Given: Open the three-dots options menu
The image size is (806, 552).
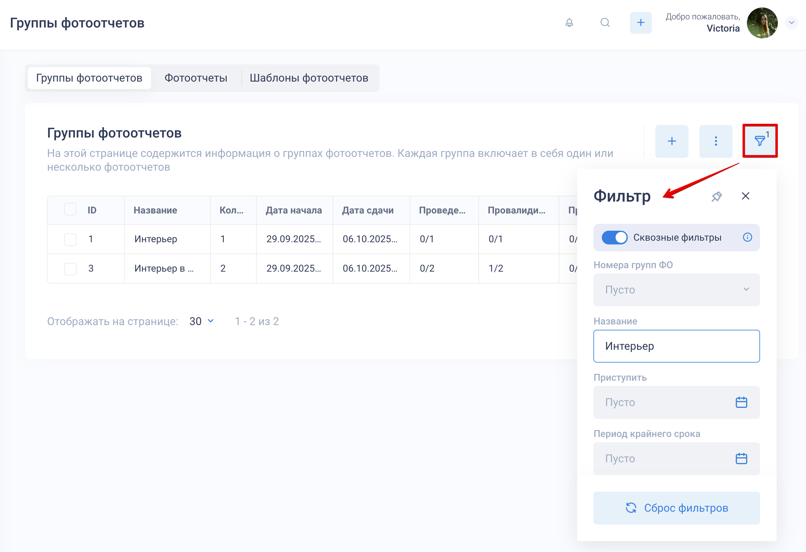Looking at the screenshot, I should point(715,141).
